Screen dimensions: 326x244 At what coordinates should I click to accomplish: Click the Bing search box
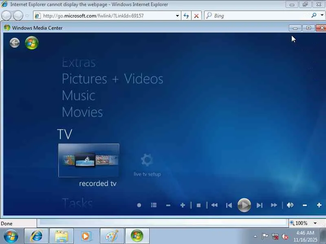(x=257, y=15)
